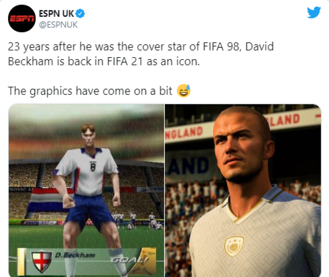The image size is (329, 277).
Task: Click the yellow bar beside the England crest
Action: (x=21, y=262)
